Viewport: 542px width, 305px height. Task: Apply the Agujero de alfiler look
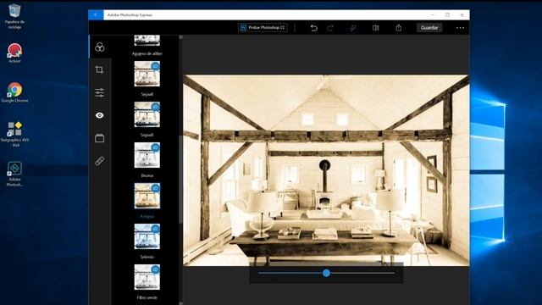pos(147,40)
